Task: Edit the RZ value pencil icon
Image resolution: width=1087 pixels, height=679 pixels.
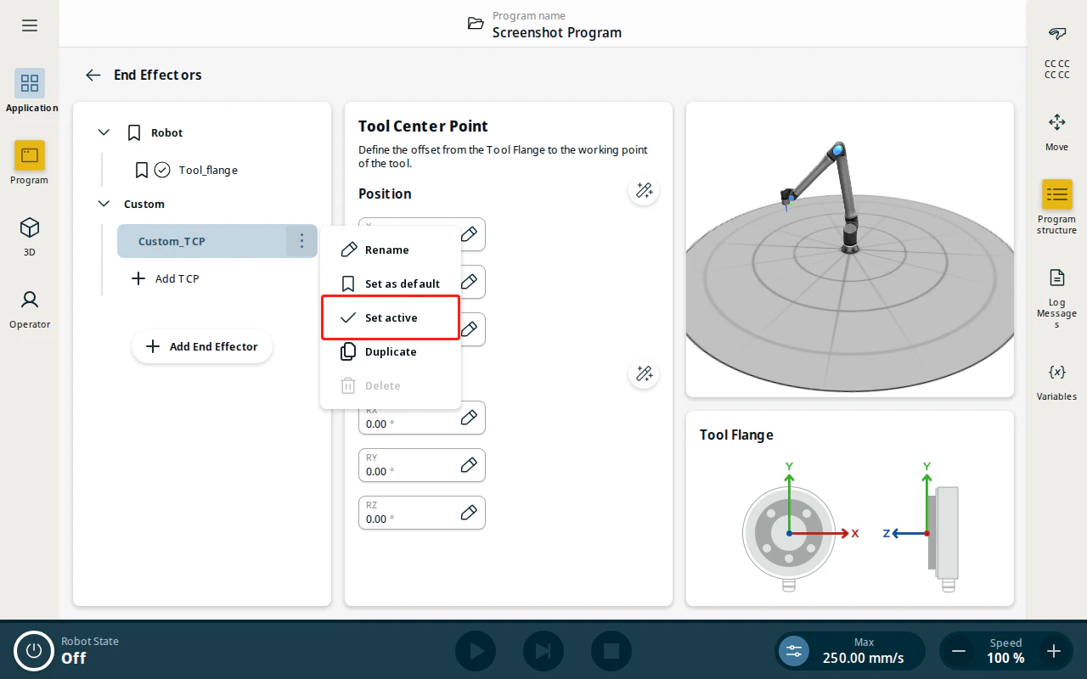Action: (x=469, y=513)
